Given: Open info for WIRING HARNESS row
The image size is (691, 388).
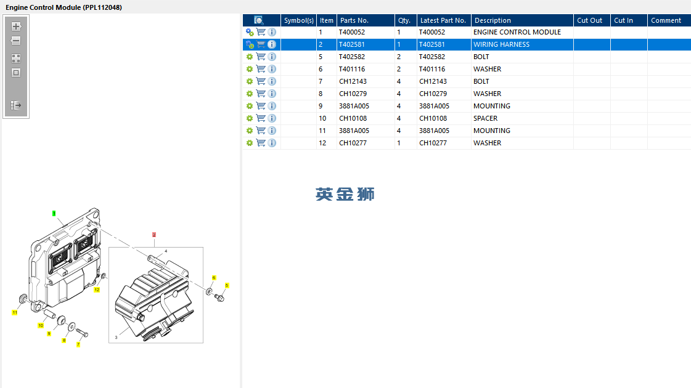Looking at the screenshot, I should 272,44.
